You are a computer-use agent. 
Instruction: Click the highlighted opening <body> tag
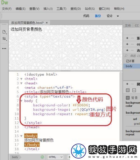31,136
